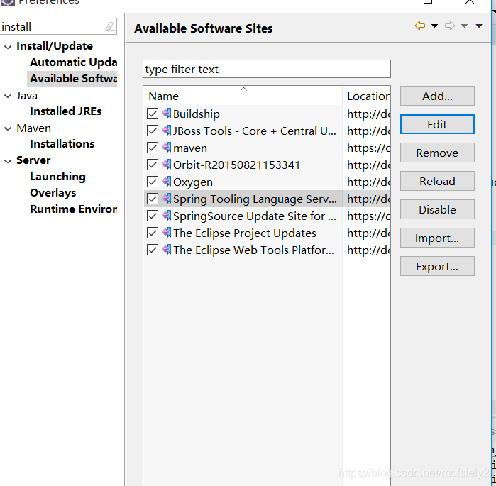The image size is (496, 486).
Task: Open Runtime Environments preferences
Action: [73, 209]
